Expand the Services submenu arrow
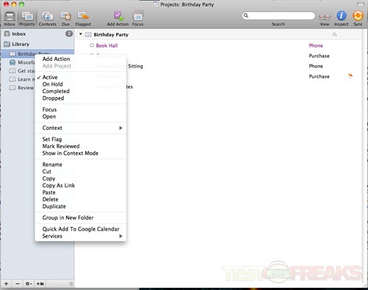Screen dimensions: 368x290 click(121, 236)
